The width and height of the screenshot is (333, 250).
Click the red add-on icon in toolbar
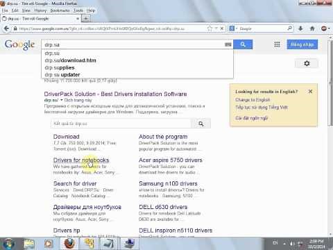tap(324, 28)
